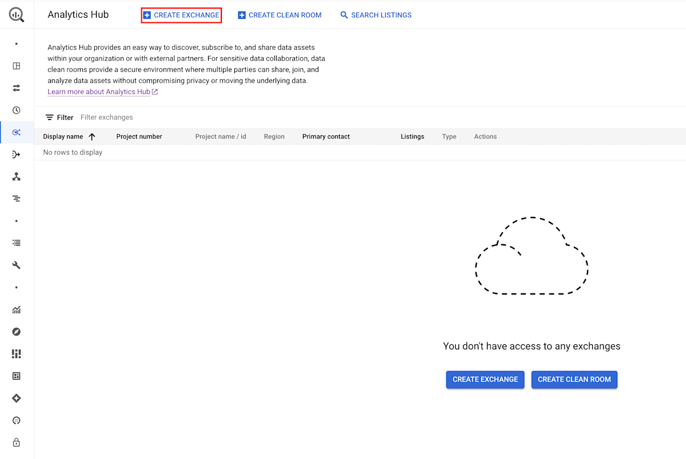686x459 pixels.
Task: Sort by the Listings column header
Action: (412, 137)
